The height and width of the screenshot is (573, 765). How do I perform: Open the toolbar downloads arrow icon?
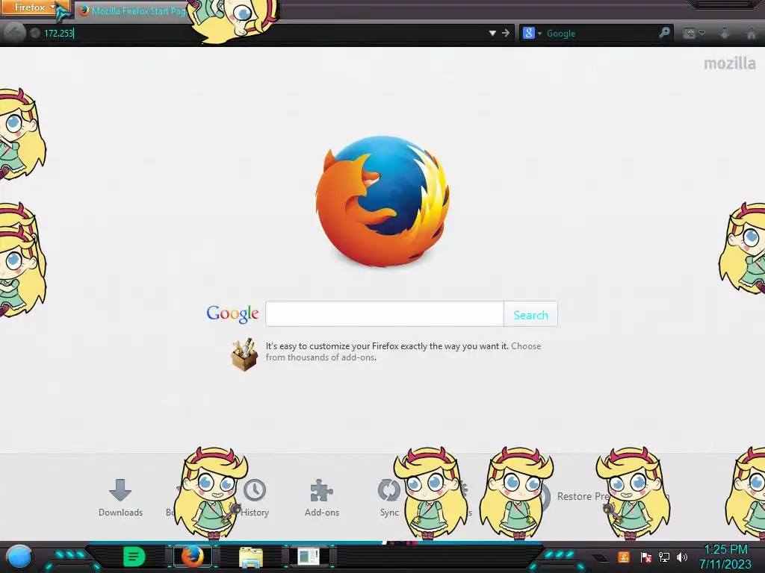[x=725, y=33]
